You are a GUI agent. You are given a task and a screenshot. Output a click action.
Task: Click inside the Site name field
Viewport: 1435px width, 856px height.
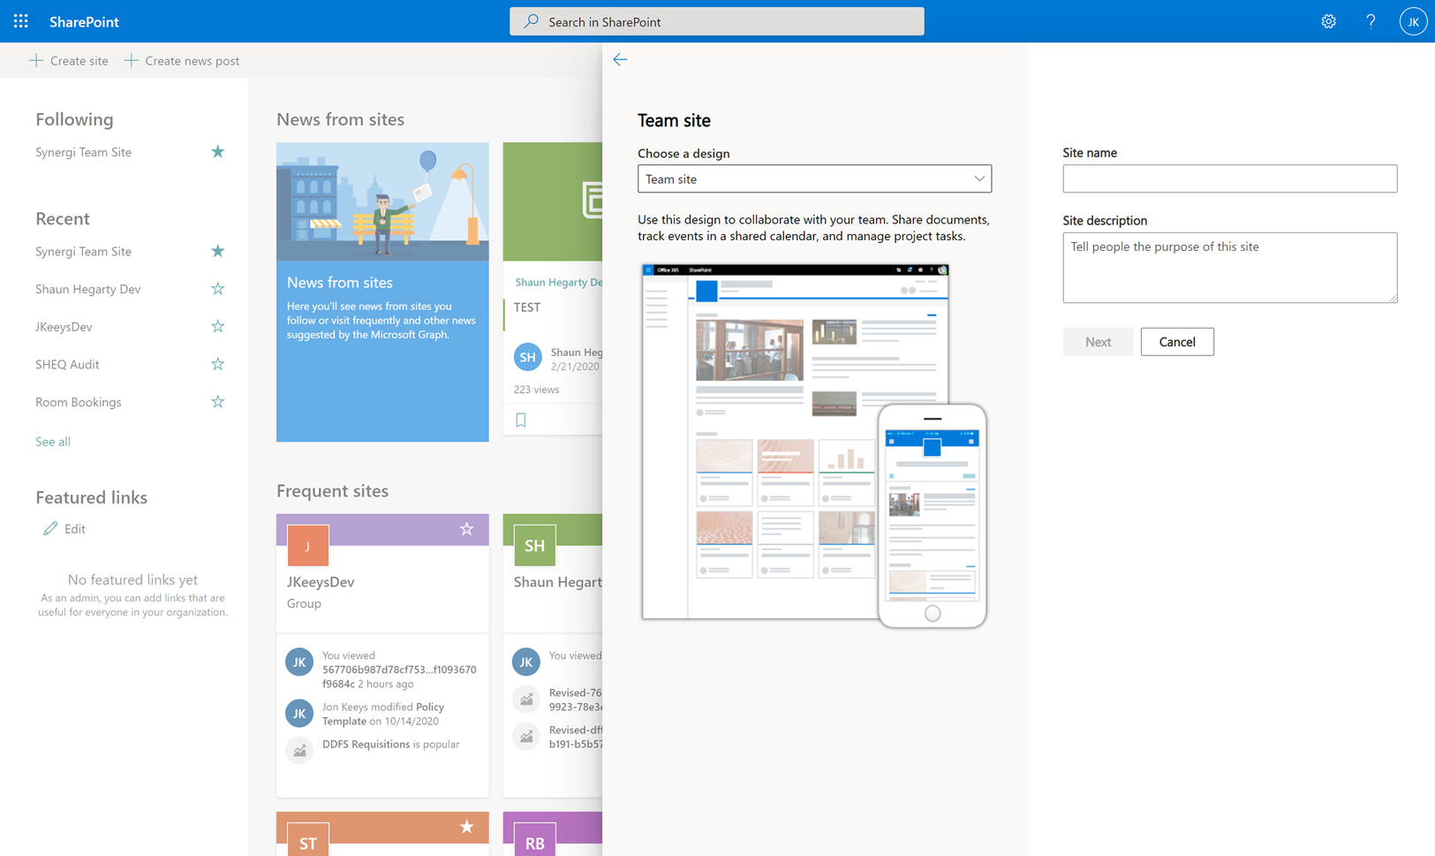click(x=1229, y=178)
